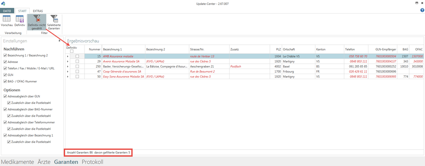
Task: Select the Rue de Beaumont 2 cell
Action: coord(209,72)
